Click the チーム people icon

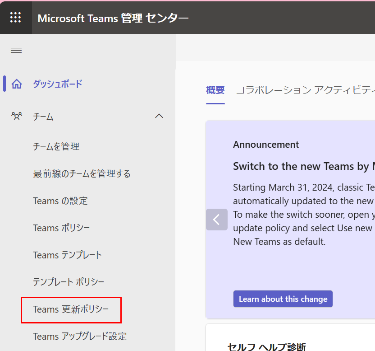17,116
